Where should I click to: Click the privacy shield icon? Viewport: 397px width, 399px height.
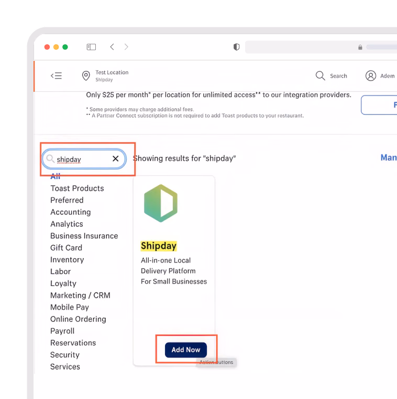coord(236,47)
